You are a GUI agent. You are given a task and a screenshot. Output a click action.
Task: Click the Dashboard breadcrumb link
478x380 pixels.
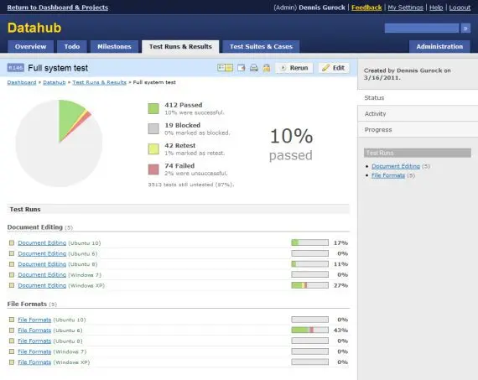click(22, 82)
